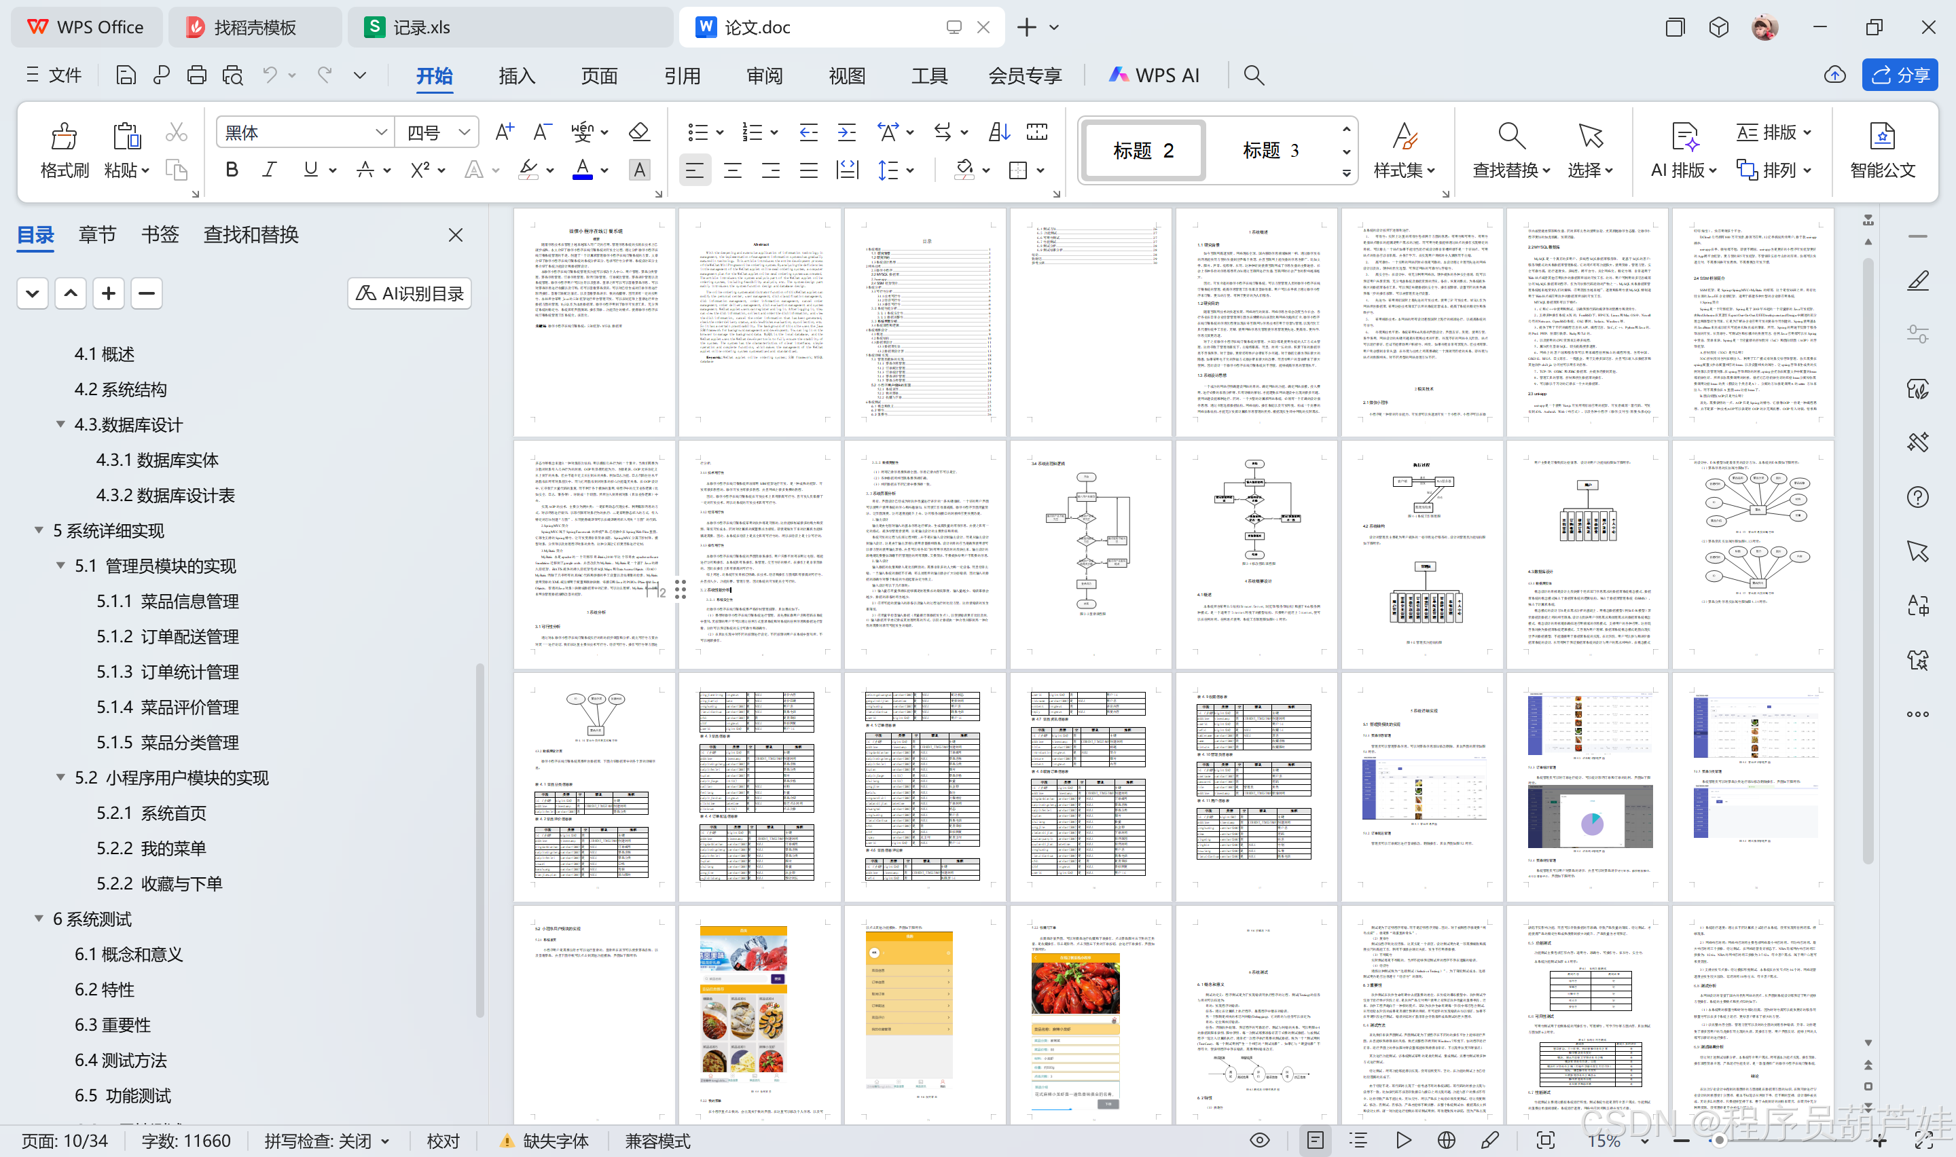The image size is (1956, 1157).
Task: Cut selection with the scissors icon
Action: tap(176, 132)
